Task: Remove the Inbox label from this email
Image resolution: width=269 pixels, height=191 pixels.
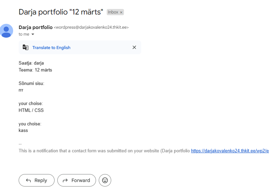Action: (x=121, y=12)
